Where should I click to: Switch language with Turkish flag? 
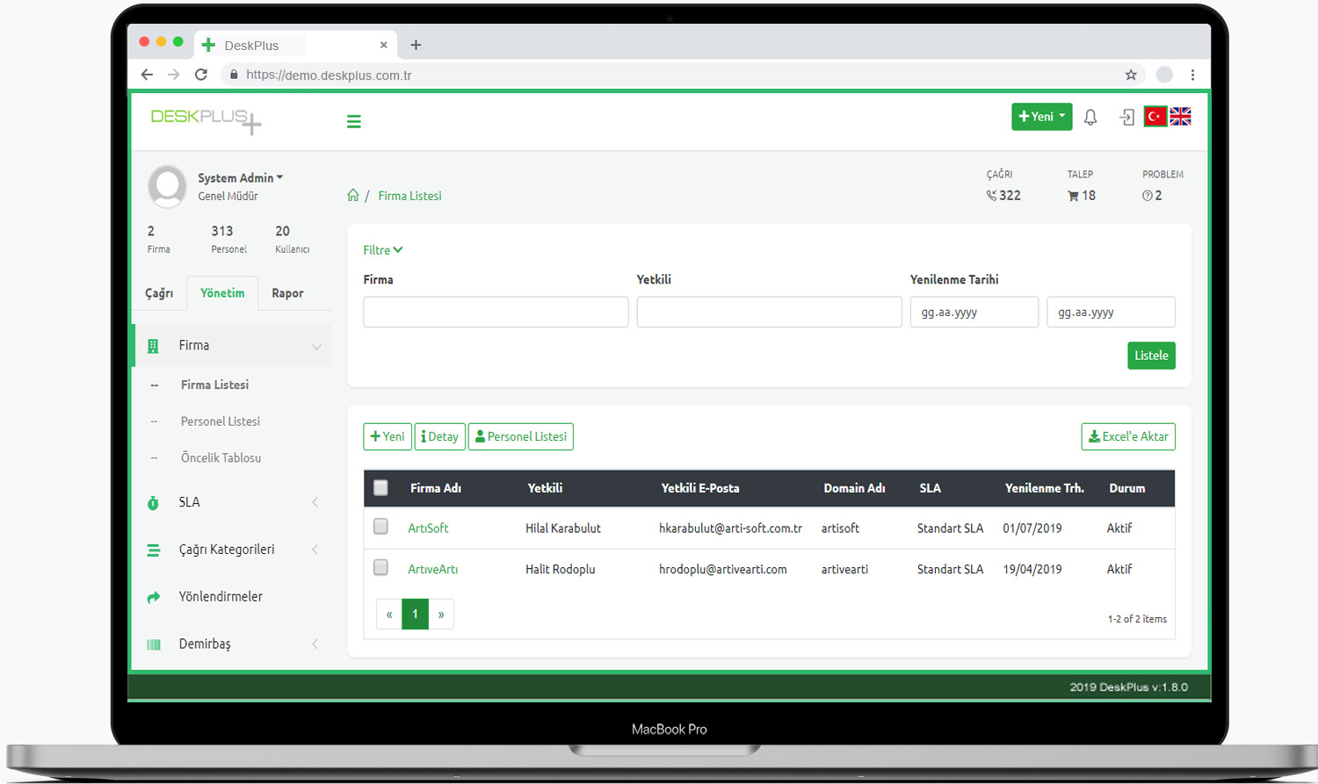pos(1155,116)
